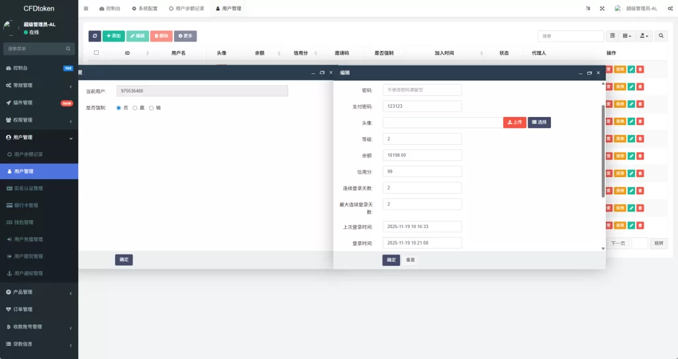Expand the 产品管理 sidebar section

pyautogui.click(x=38, y=292)
